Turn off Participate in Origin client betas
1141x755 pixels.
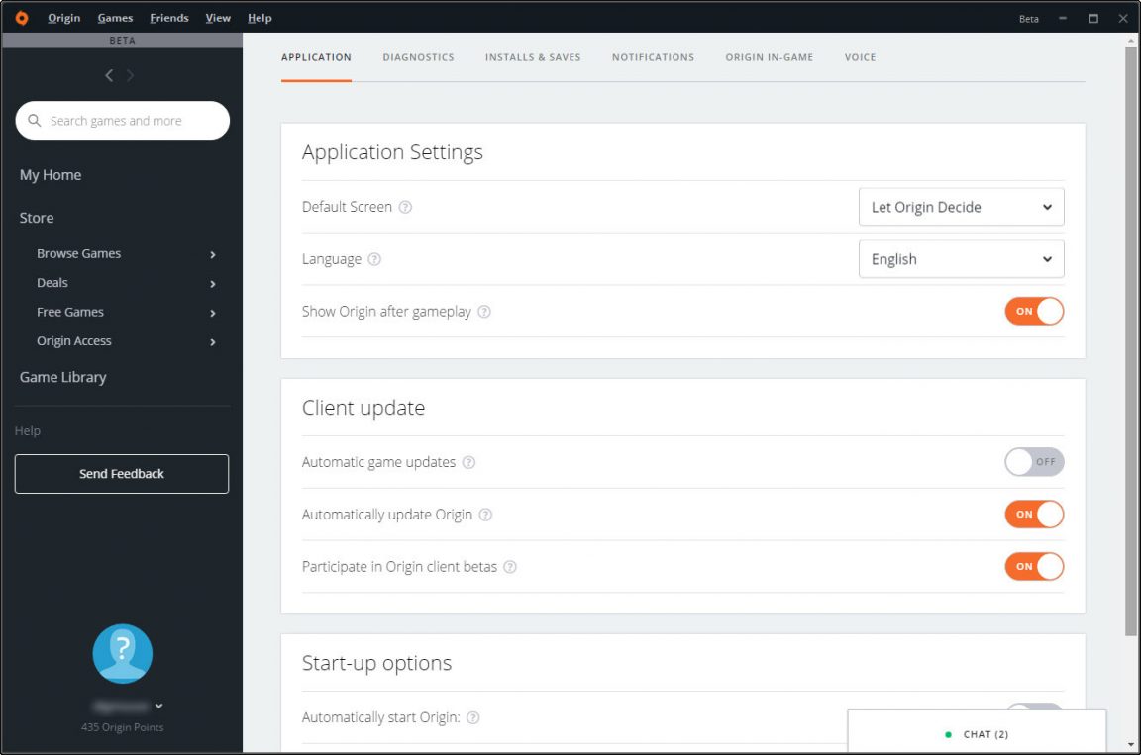click(x=1034, y=566)
